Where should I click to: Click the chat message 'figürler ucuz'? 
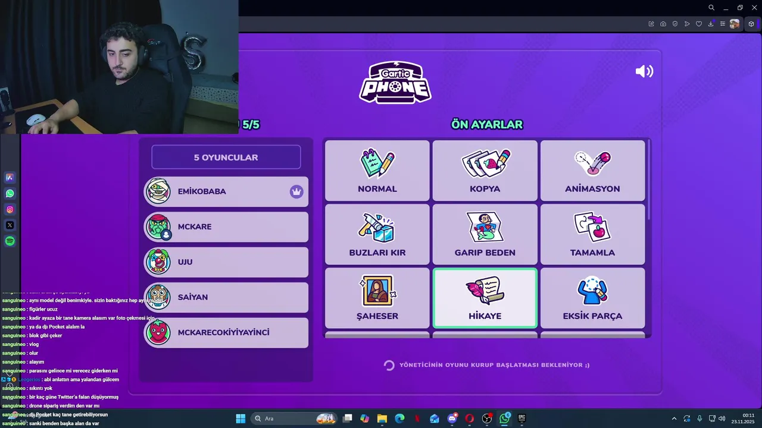coord(43,309)
